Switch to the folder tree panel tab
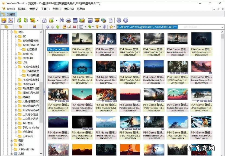This screenshot has width=225, height=156. click(6, 27)
